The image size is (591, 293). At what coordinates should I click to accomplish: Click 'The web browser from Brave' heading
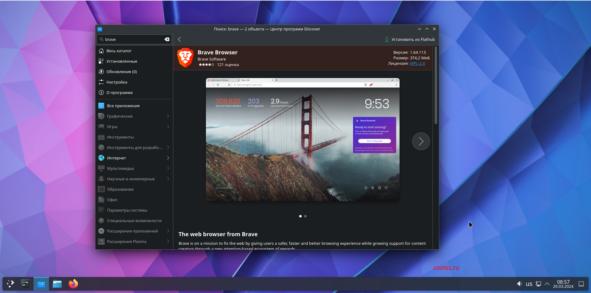click(218, 234)
